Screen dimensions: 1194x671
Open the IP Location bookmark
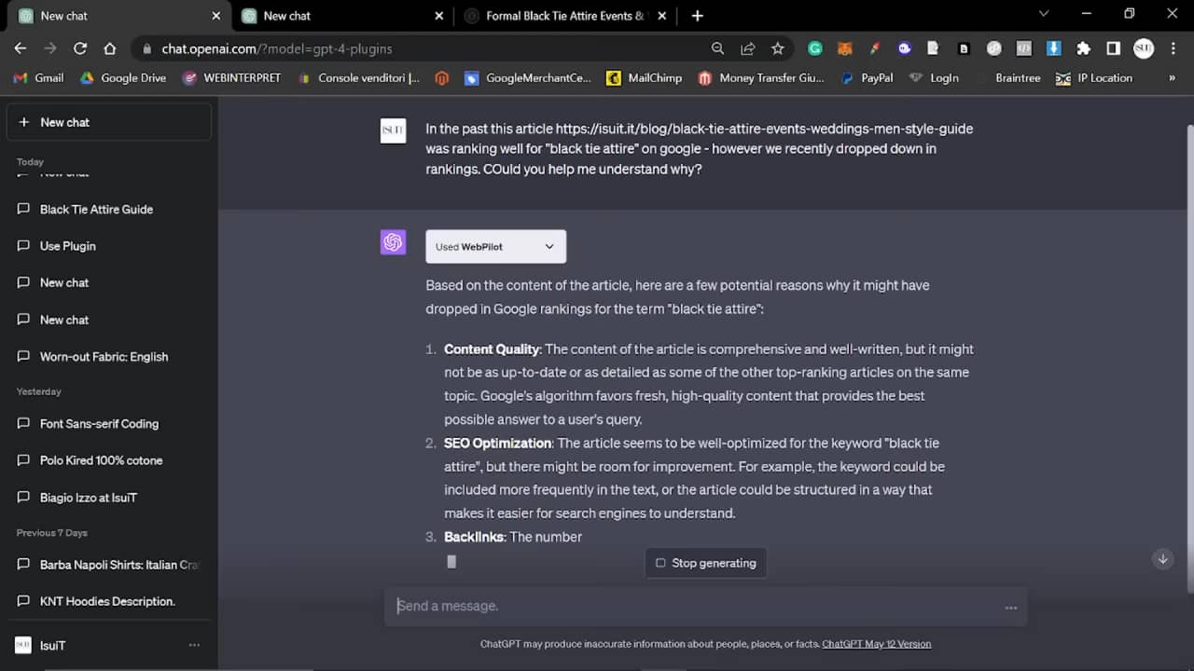1094,78
